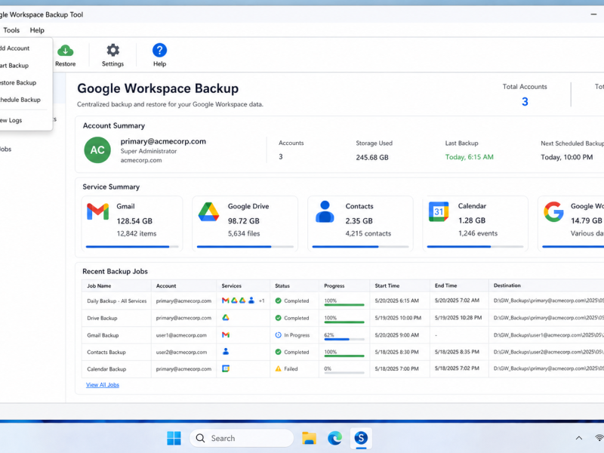
Task: Open Windows Start menu
Action: [x=174, y=438]
